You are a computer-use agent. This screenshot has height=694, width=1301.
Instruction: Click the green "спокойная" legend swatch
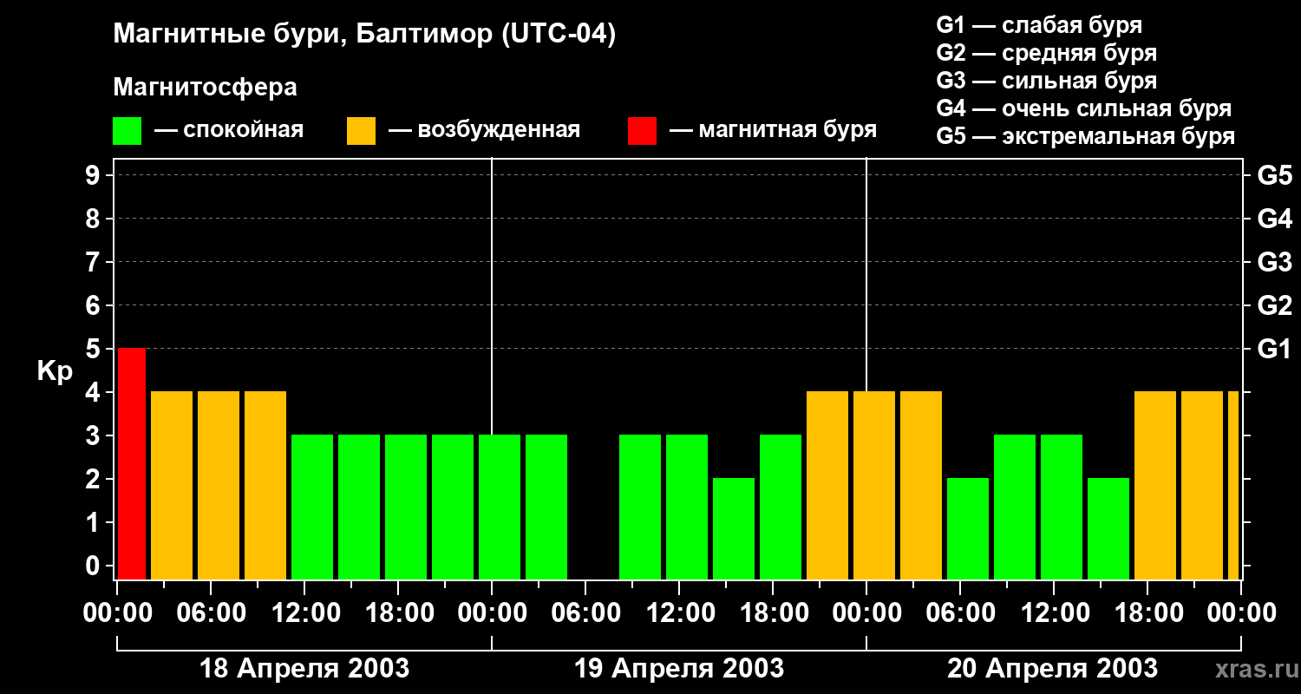127,131
